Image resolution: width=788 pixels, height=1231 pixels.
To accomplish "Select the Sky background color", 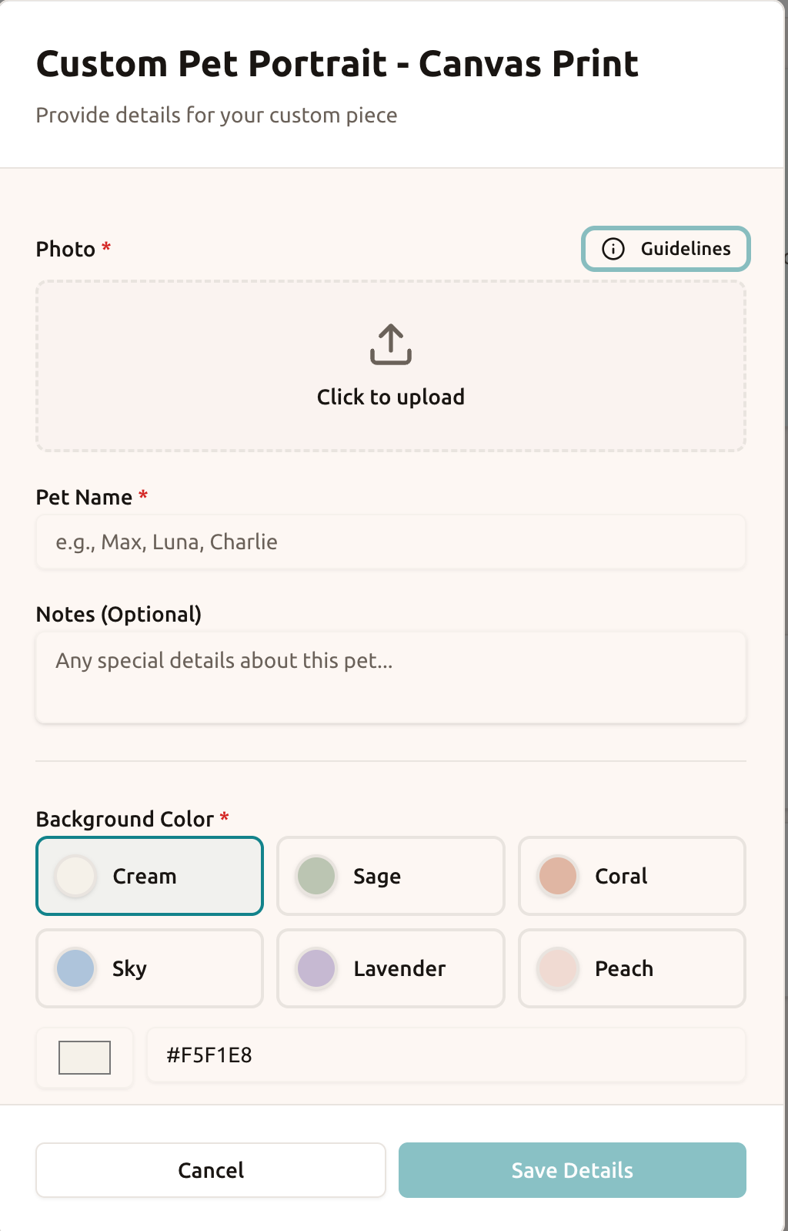I will tap(149, 968).
